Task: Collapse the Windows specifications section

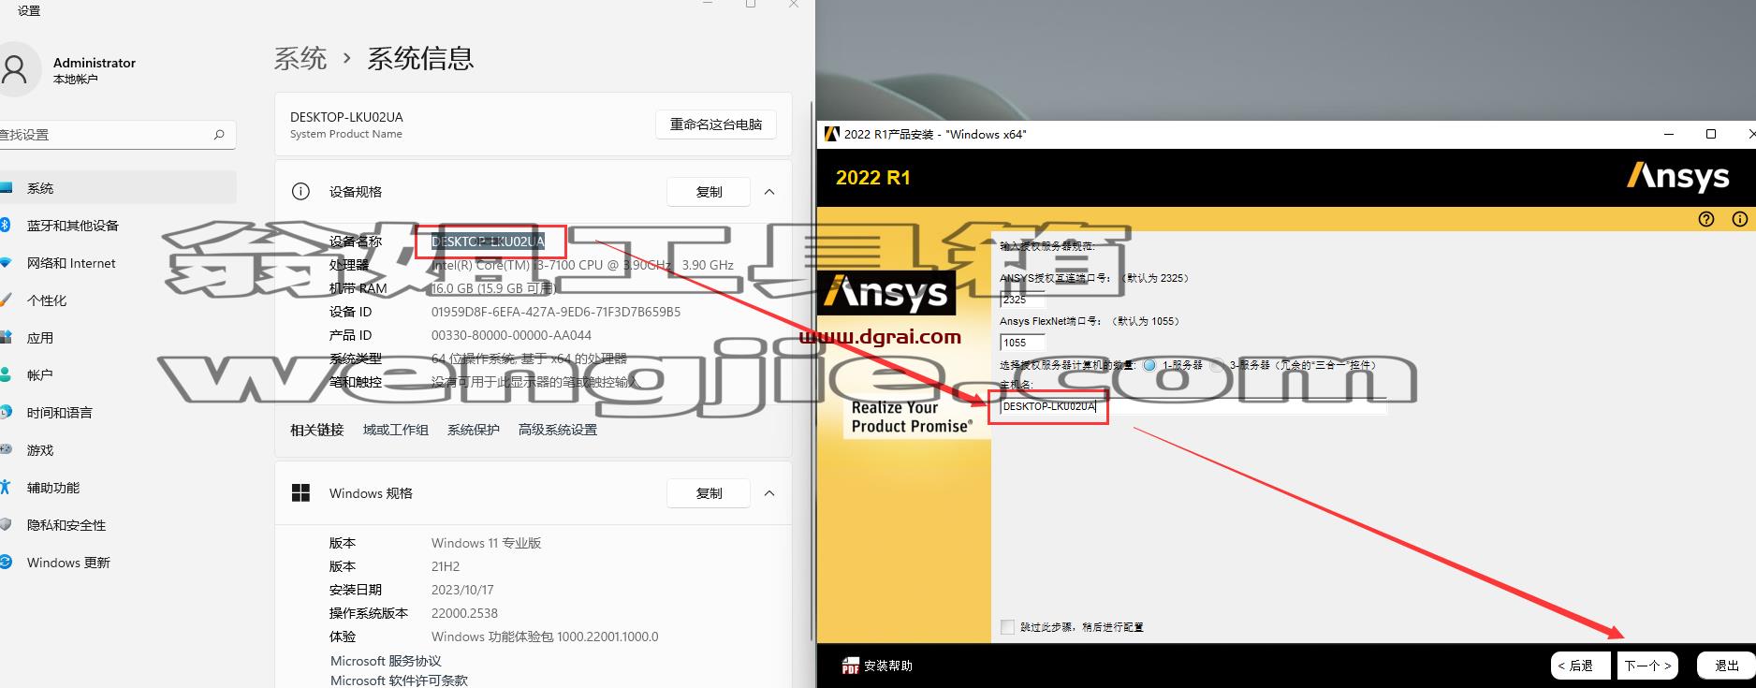Action: click(769, 493)
